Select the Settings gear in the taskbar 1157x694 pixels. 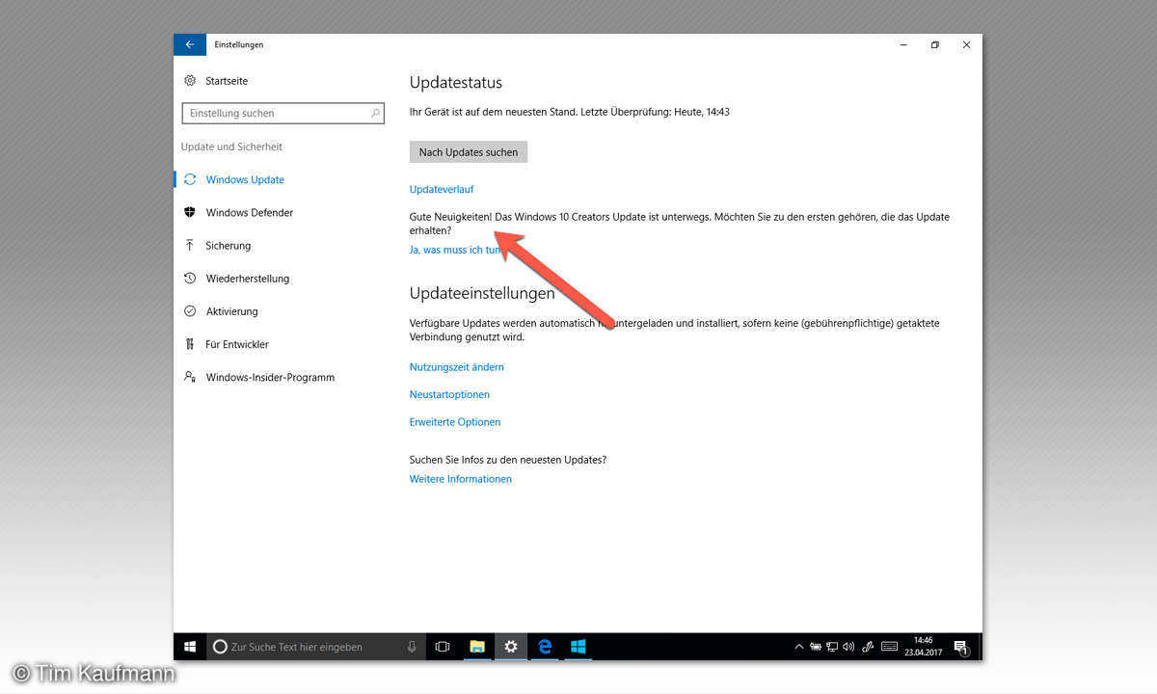pyautogui.click(x=511, y=647)
